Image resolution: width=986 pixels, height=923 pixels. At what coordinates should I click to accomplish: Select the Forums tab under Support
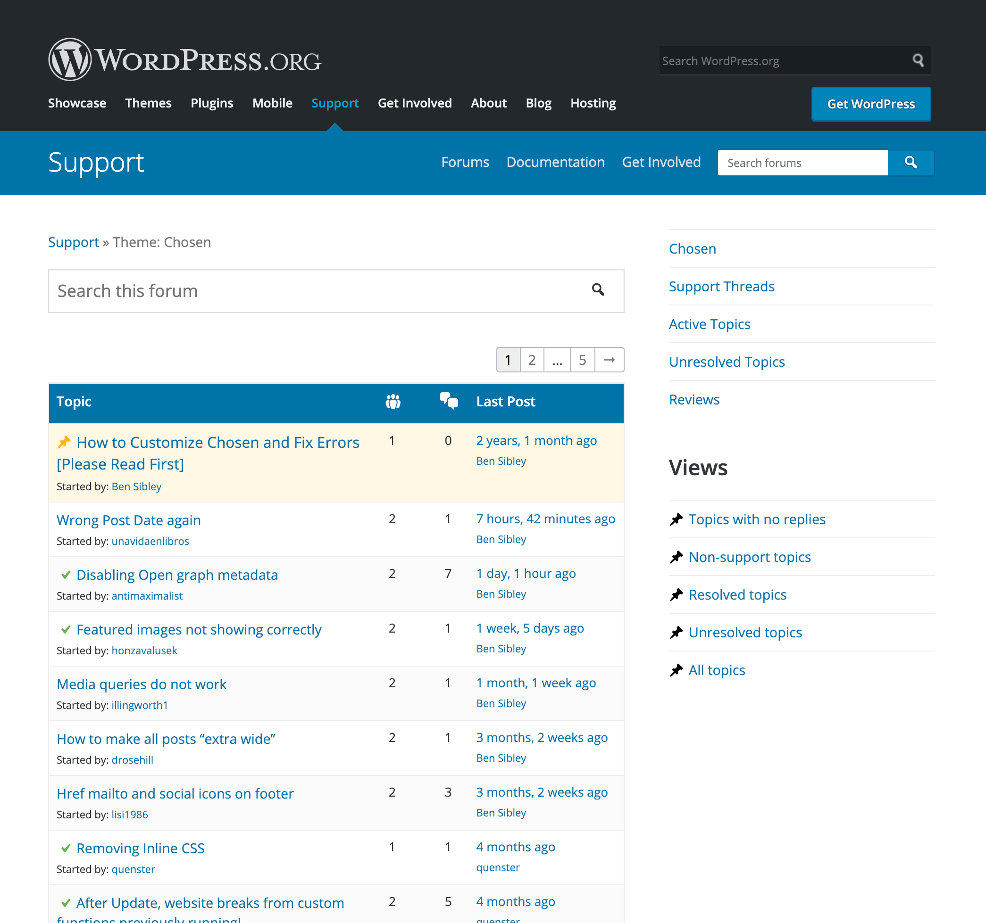(466, 161)
